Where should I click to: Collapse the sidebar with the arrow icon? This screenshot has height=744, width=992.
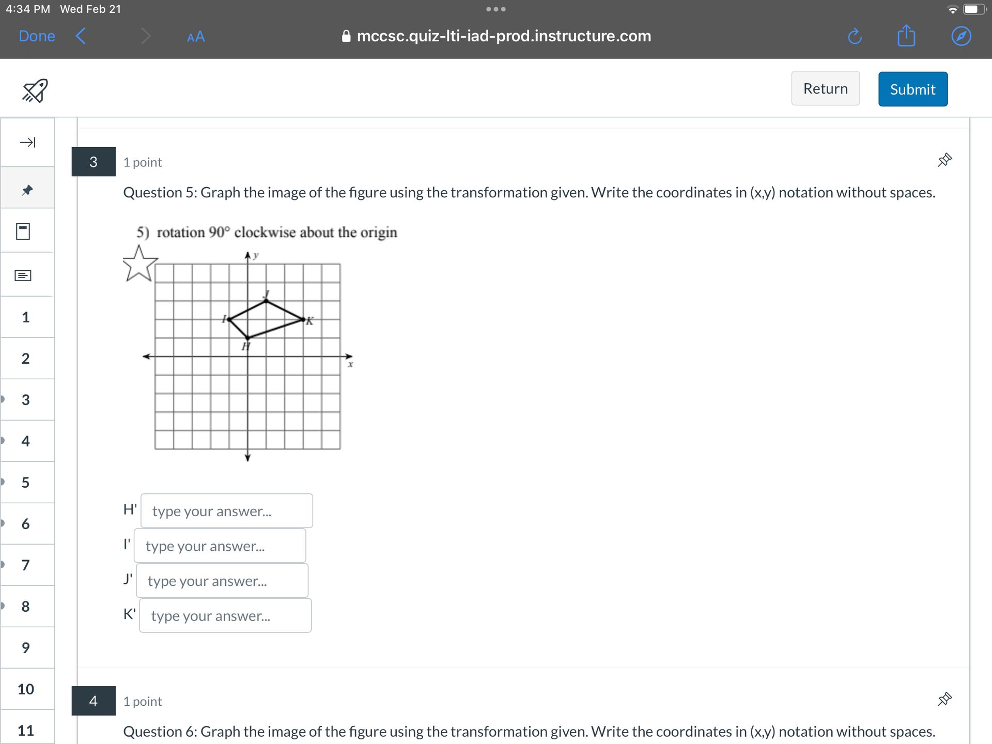point(27,142)
